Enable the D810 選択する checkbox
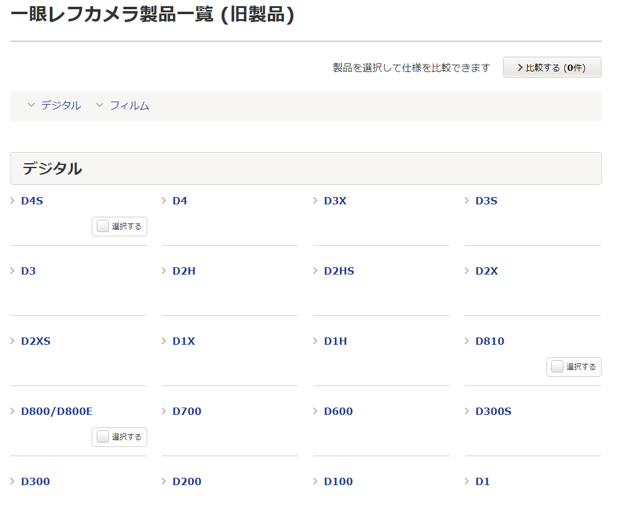This screenshot has height=511, width=625. 557,367
